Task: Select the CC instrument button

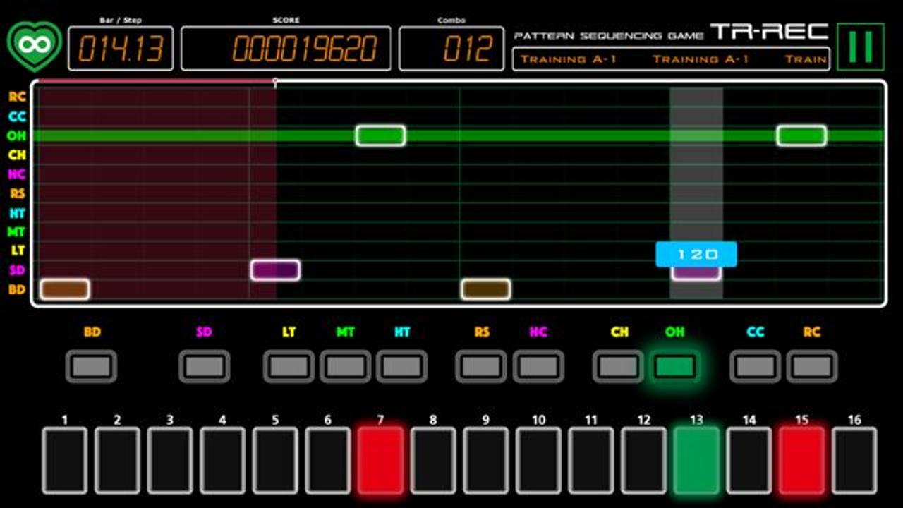Action: 756,367
